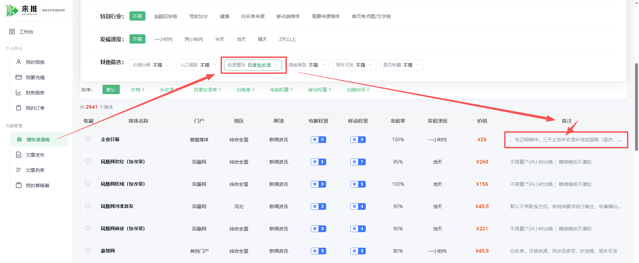
Task: Favorite 凤凰网河北首发 with heart icon
Action: pos(88,206)
